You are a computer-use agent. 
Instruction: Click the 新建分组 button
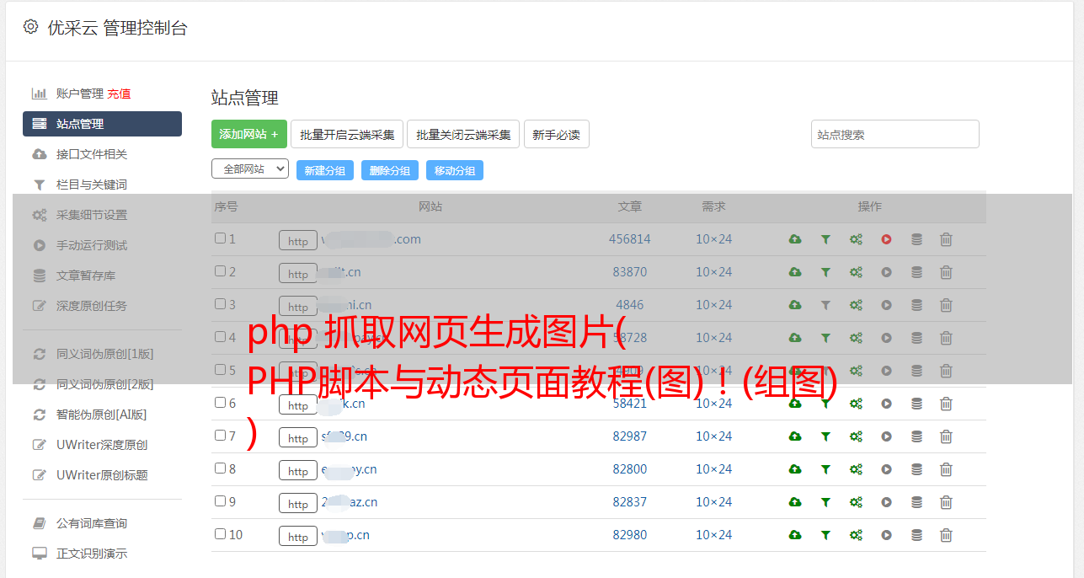325,170
